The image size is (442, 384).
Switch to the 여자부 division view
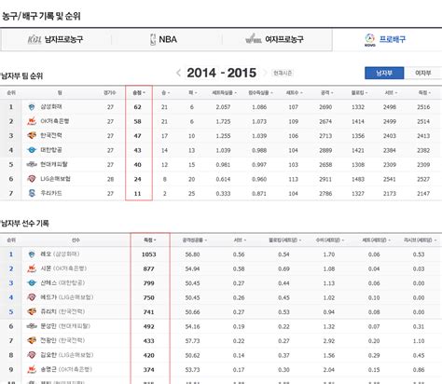tap(423, 73)
